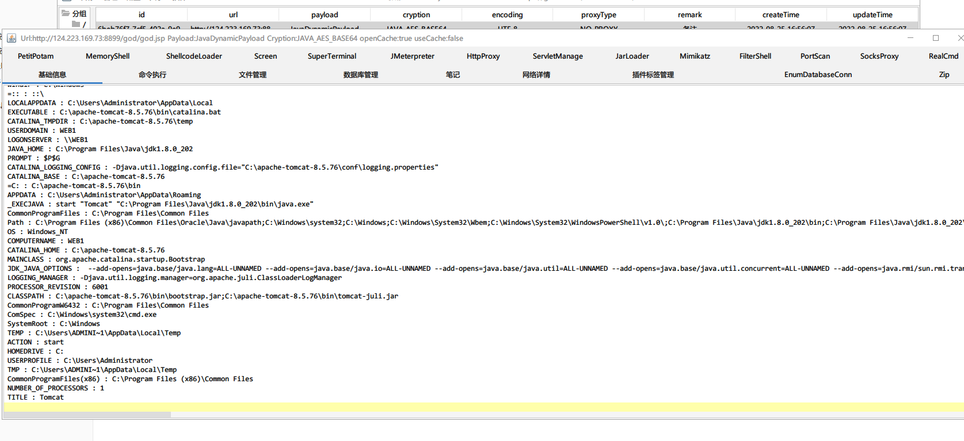Open the JarLoader tab
This screenshot has height=441, width=964.
[632, 56]
